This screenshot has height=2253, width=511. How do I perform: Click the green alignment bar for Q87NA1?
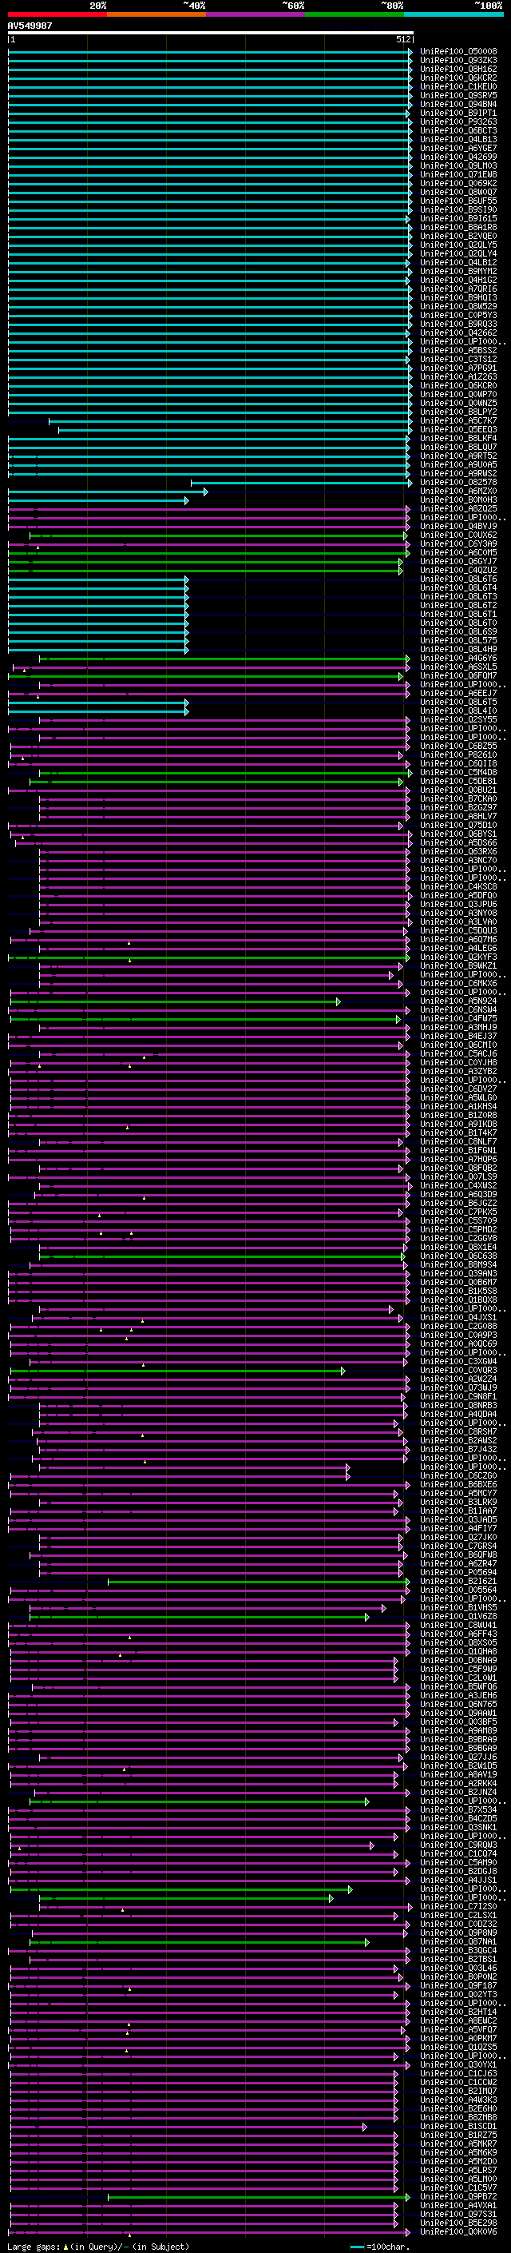[199, 1943]
